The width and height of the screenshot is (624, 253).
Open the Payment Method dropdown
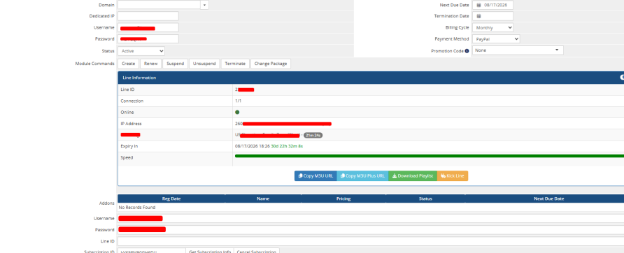(x=496, y=39)
